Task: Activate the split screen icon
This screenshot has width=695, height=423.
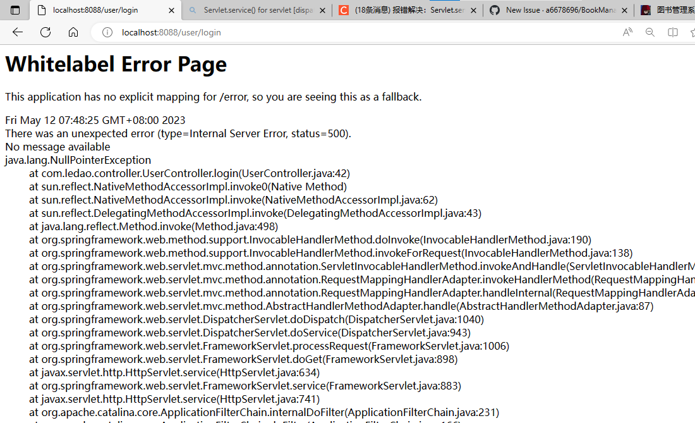Action: (672, 32)
